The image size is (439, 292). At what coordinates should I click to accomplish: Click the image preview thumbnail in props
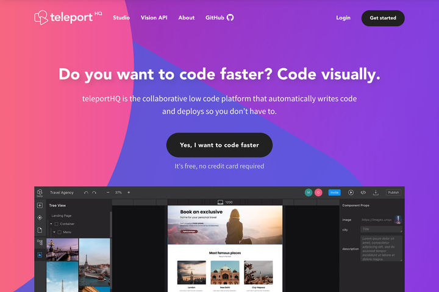point(398,220)
